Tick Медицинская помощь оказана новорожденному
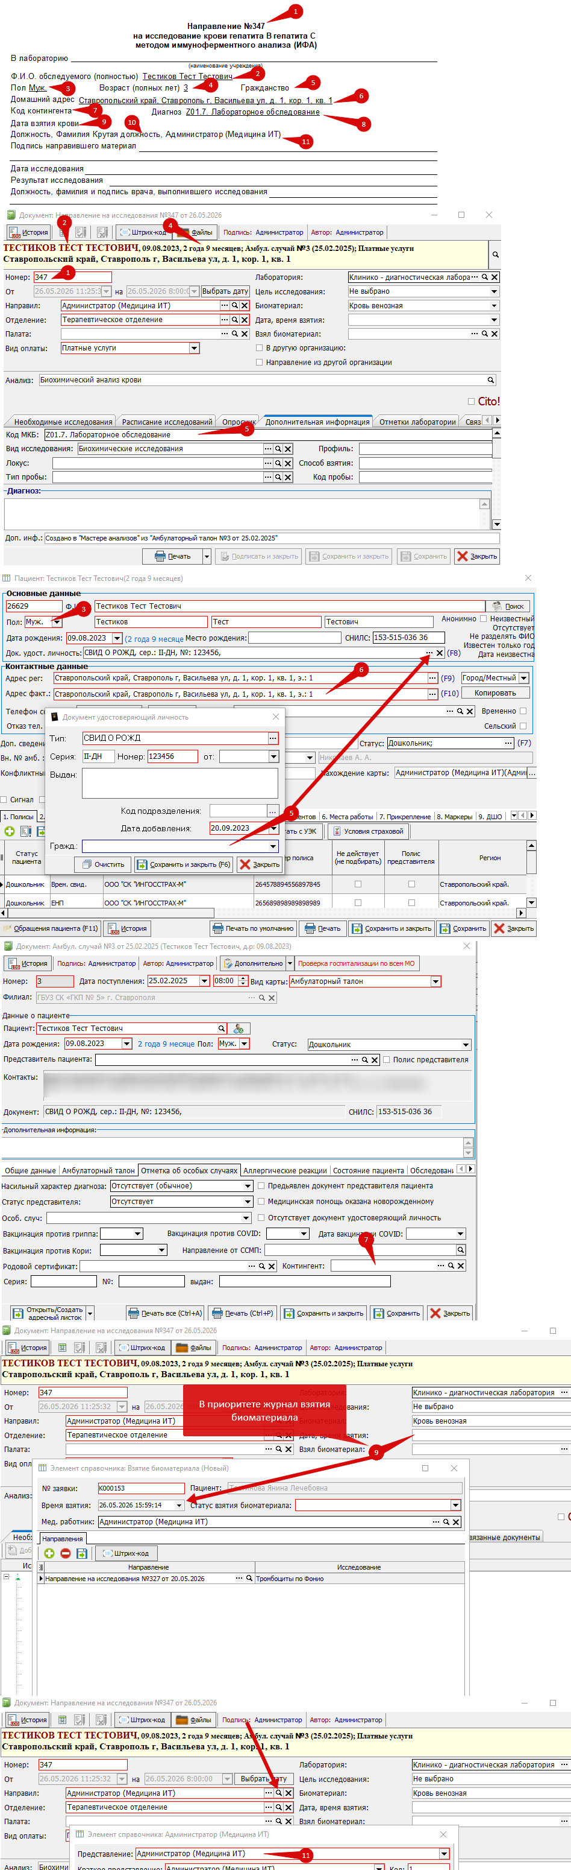 coord(261,1202)
